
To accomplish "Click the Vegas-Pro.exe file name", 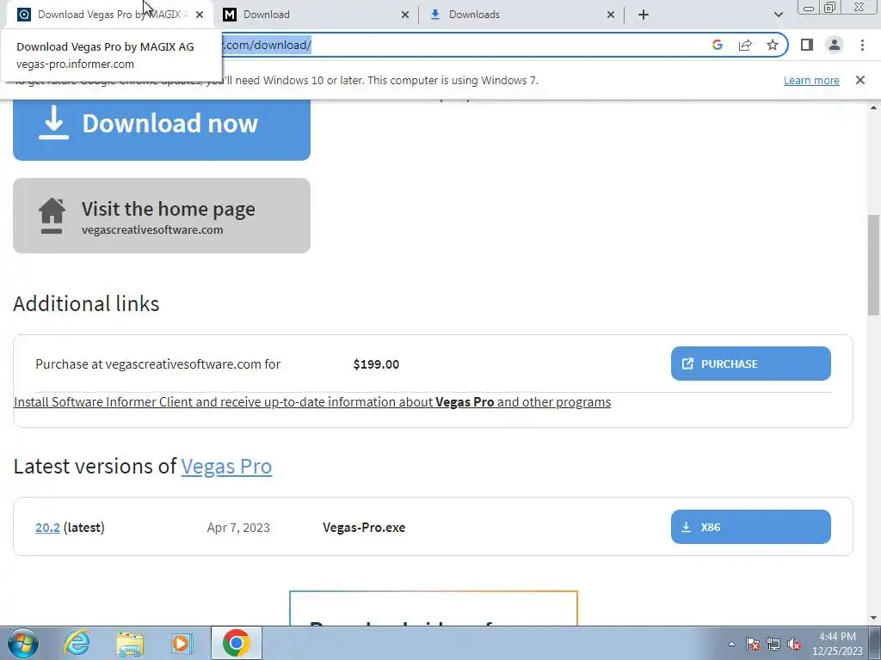I will tap(364, 528).
